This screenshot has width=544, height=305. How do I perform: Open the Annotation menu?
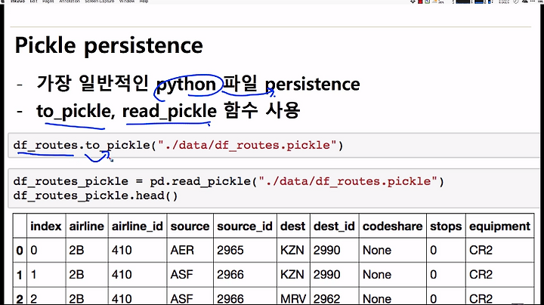click(x=69, y=2)
